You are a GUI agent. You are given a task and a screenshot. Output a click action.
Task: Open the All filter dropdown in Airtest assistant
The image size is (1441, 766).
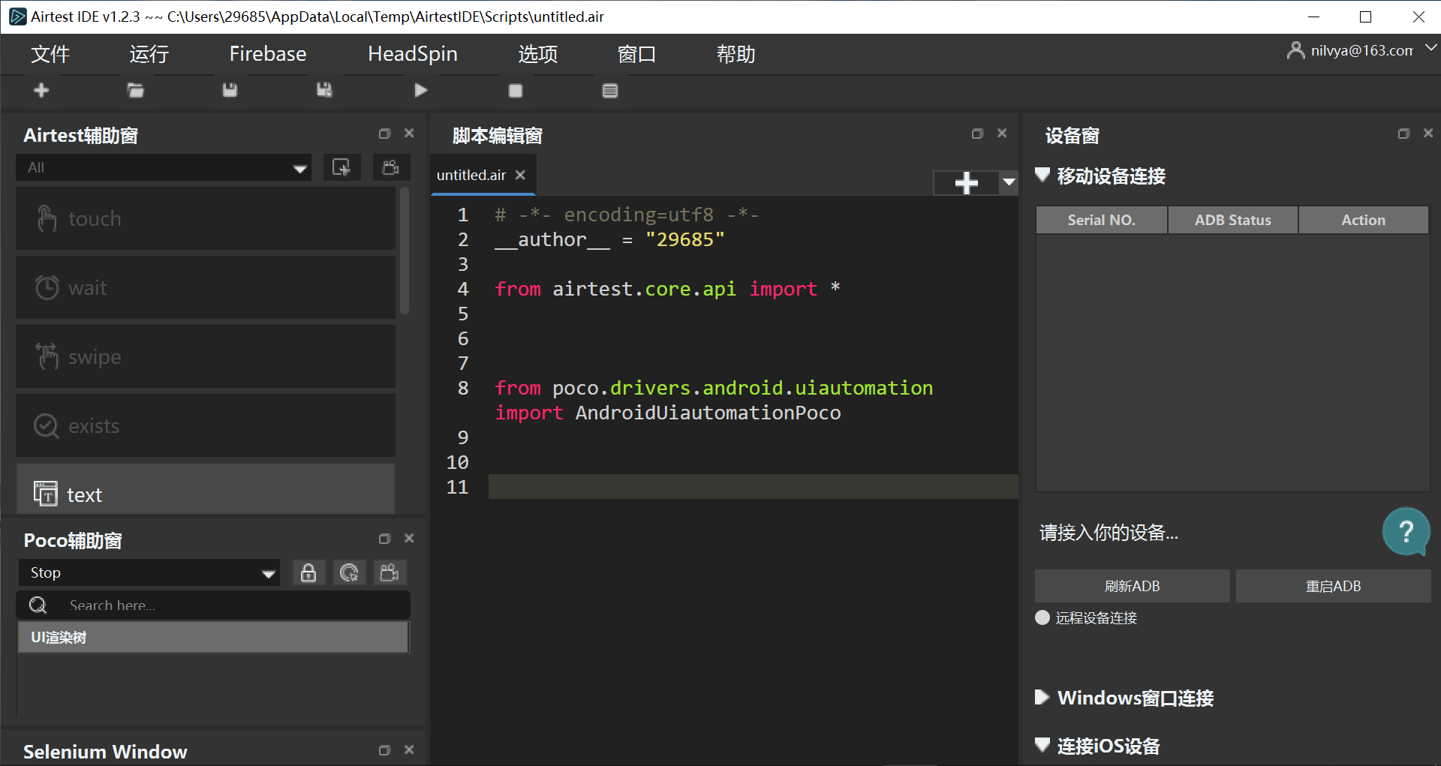164,168
